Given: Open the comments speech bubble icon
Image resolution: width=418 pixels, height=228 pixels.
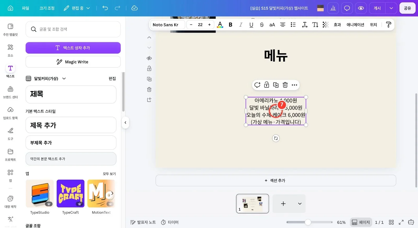Looking at the screenshot, I should pos(347,8).
